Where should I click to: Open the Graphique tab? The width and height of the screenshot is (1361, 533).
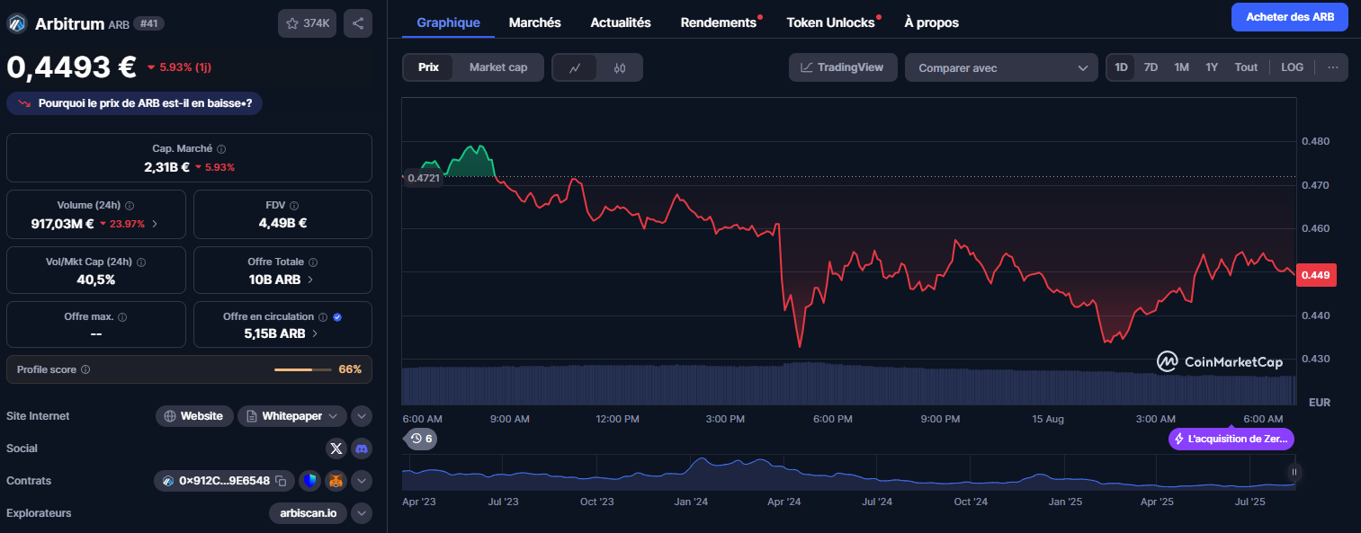448,22
